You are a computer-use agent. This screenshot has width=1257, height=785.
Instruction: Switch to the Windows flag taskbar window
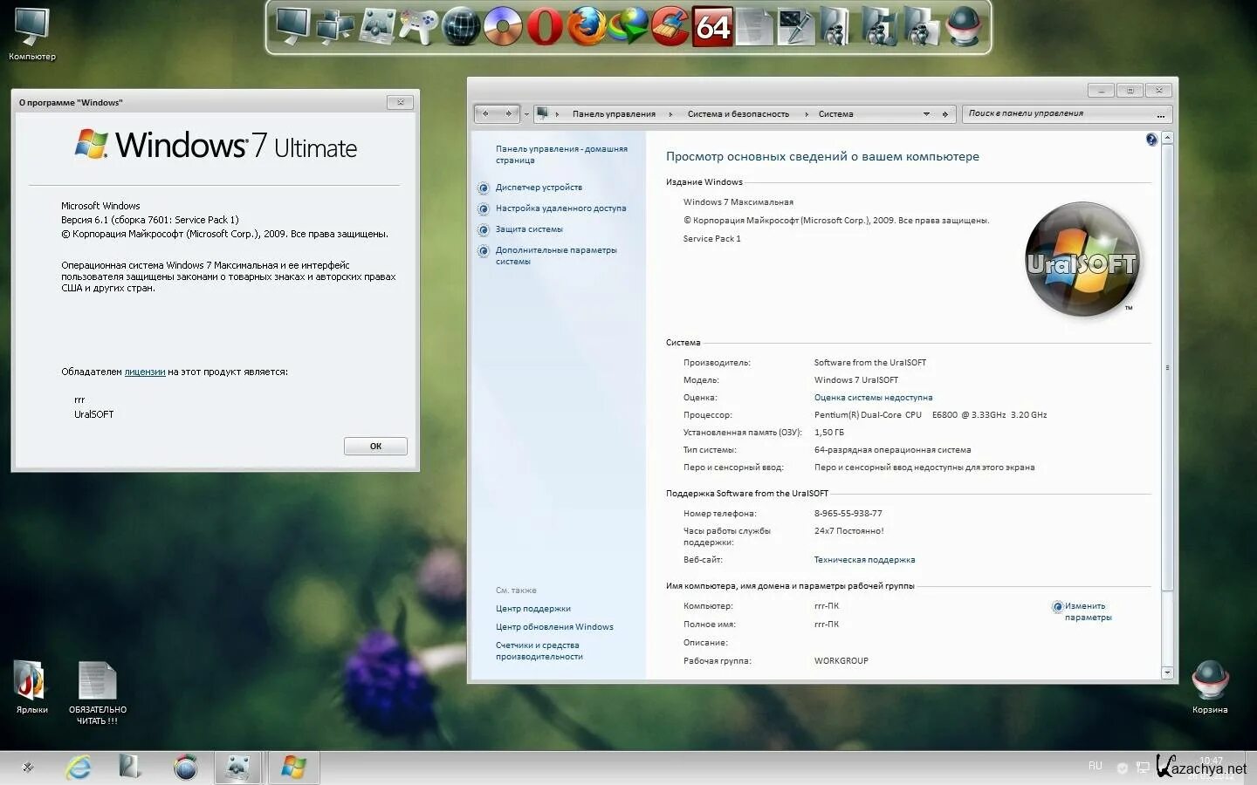tap(293, 768)
